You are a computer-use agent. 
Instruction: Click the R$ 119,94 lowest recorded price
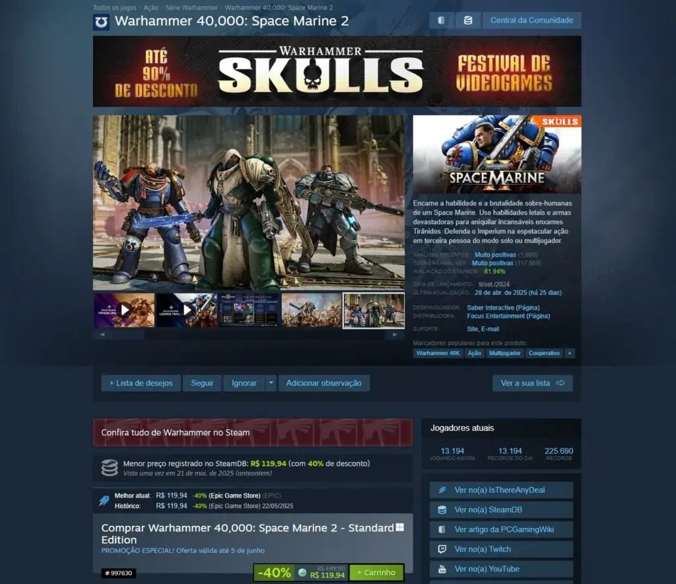point(268,464)
